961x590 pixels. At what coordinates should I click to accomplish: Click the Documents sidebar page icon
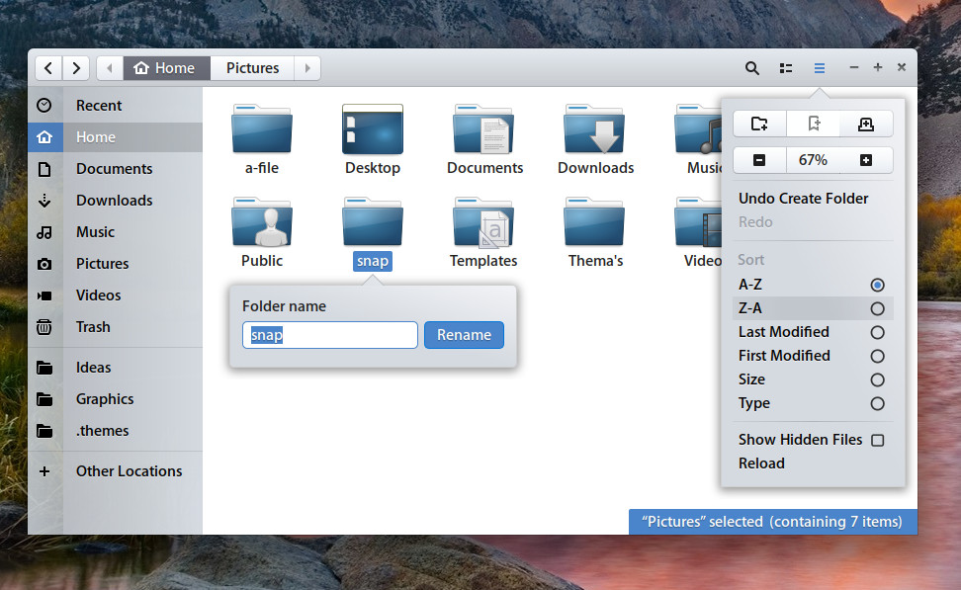[x=44, y=169]
